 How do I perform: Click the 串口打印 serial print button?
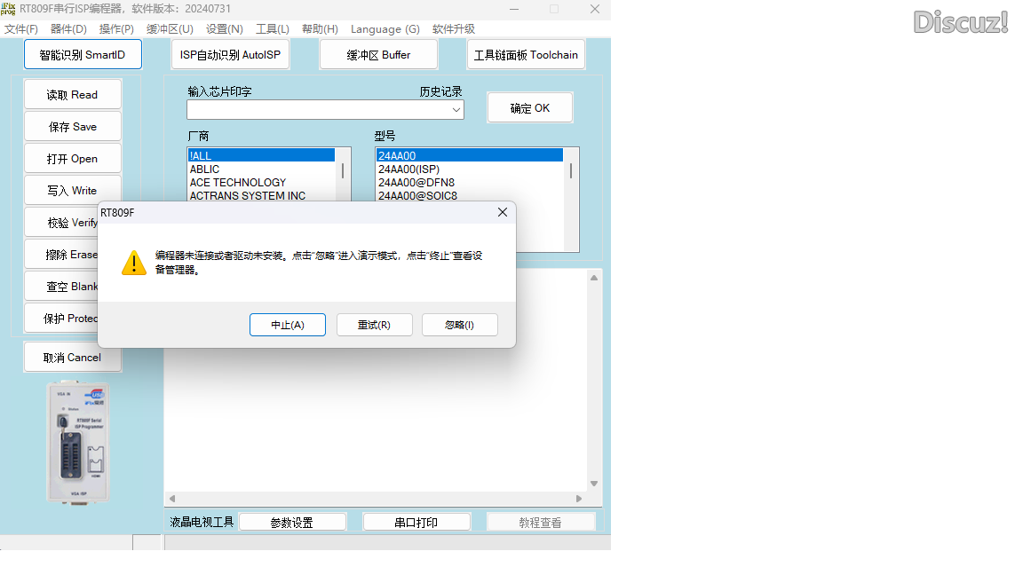pos(416,523)
